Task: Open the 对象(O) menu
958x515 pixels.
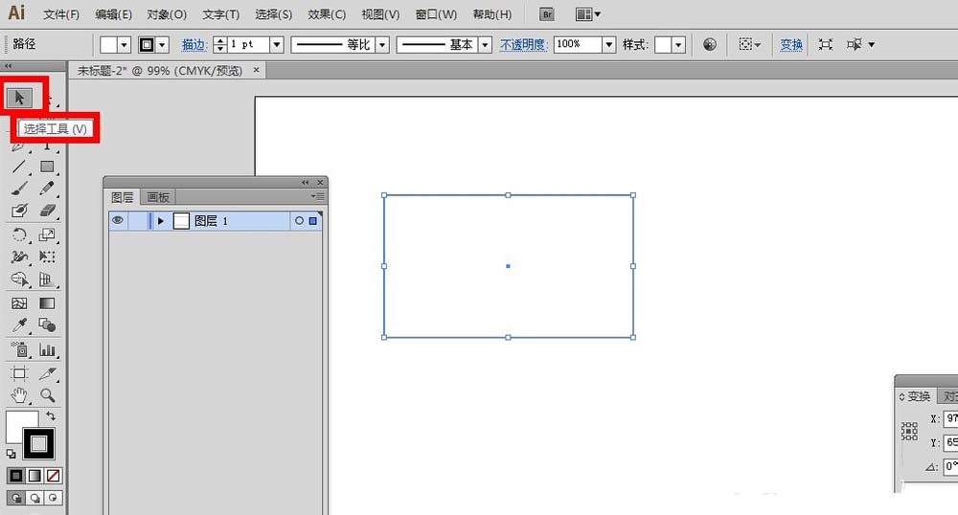Action: 167,14
